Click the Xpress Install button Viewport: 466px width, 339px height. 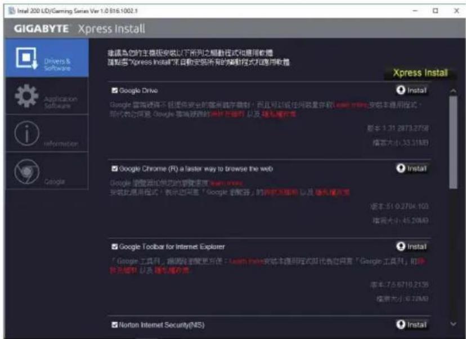[x=420, y=73]
